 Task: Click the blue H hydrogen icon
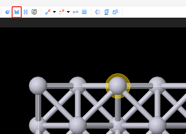point(25,12)
